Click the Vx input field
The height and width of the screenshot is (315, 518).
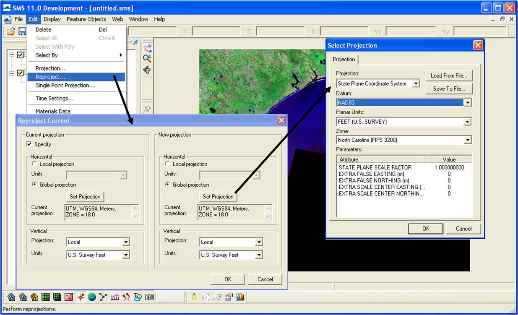click(x=411, y=31)
